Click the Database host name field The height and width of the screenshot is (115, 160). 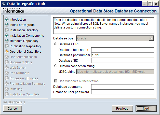[x=123, y=50]
